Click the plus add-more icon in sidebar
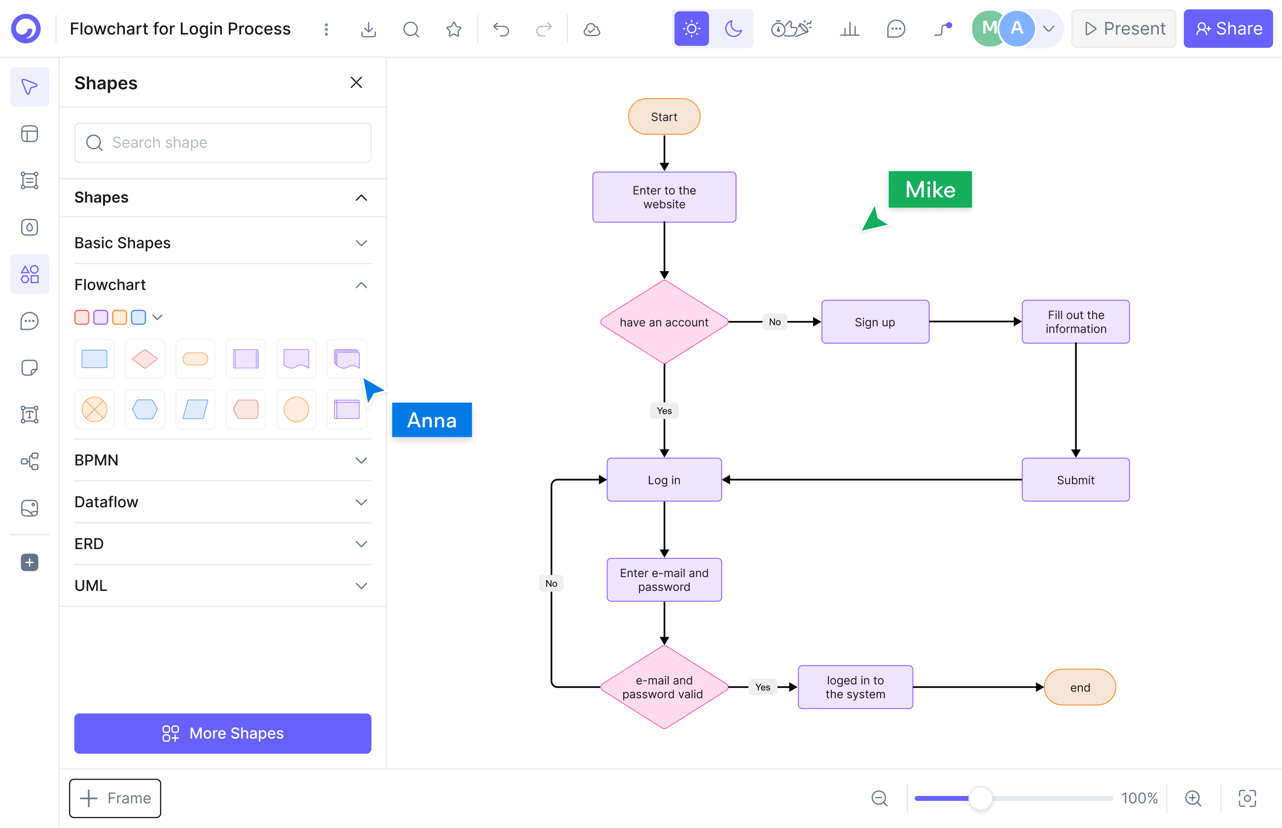 coord(30,562)
